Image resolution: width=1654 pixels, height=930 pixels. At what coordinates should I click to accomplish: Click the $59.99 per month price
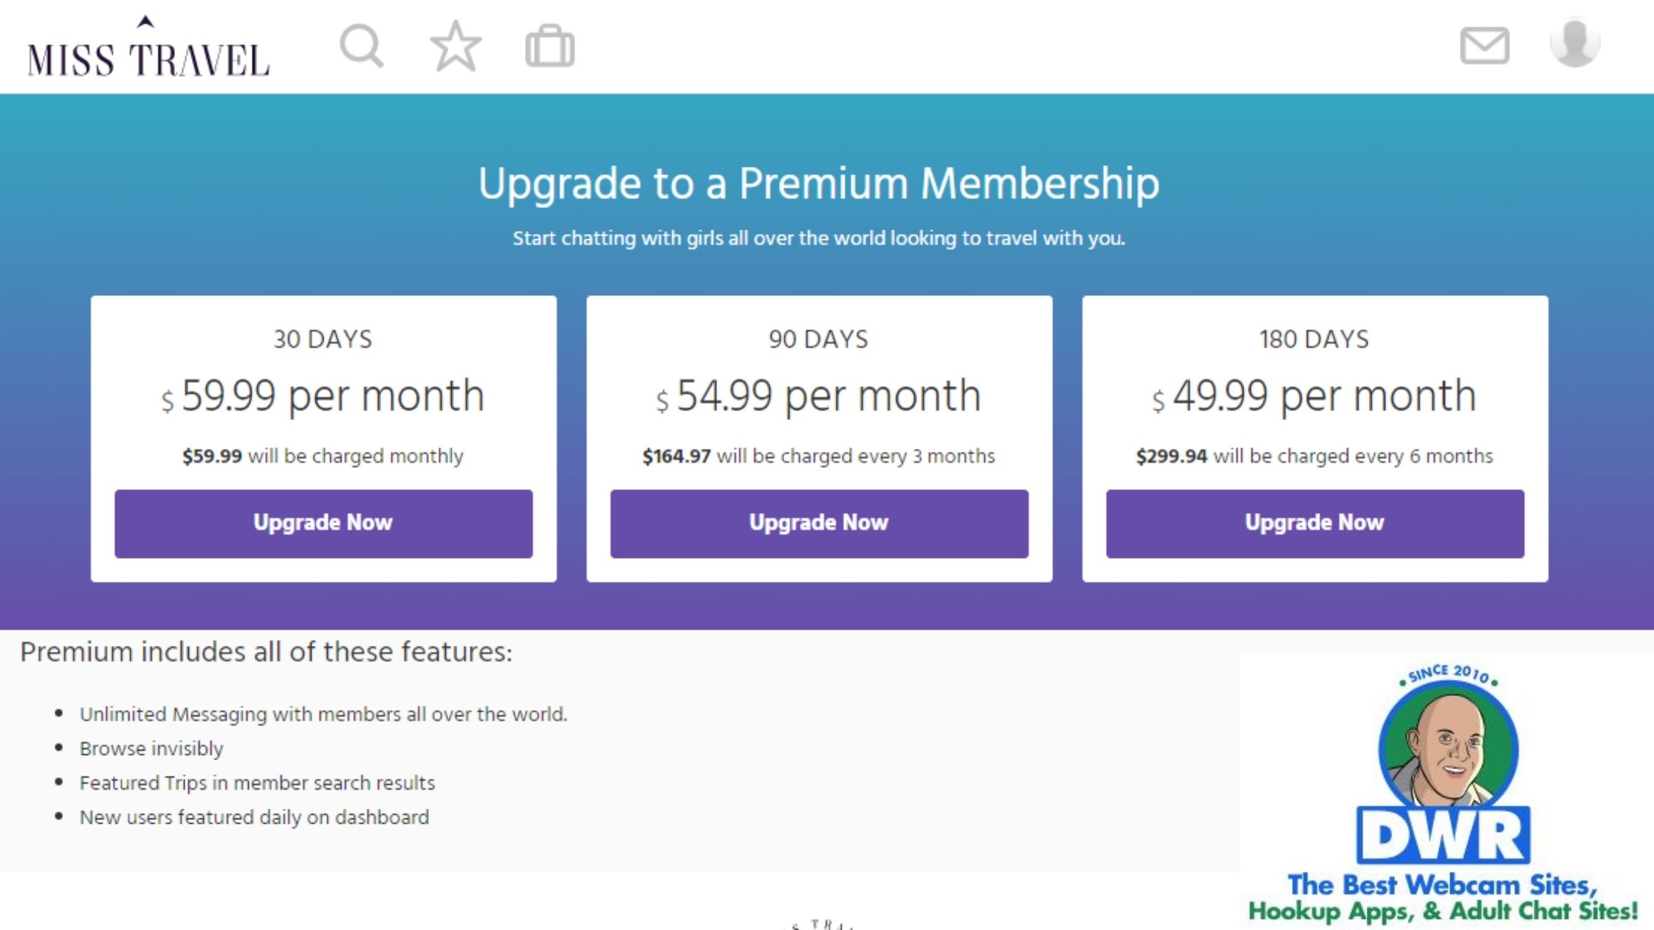[323, 396]
